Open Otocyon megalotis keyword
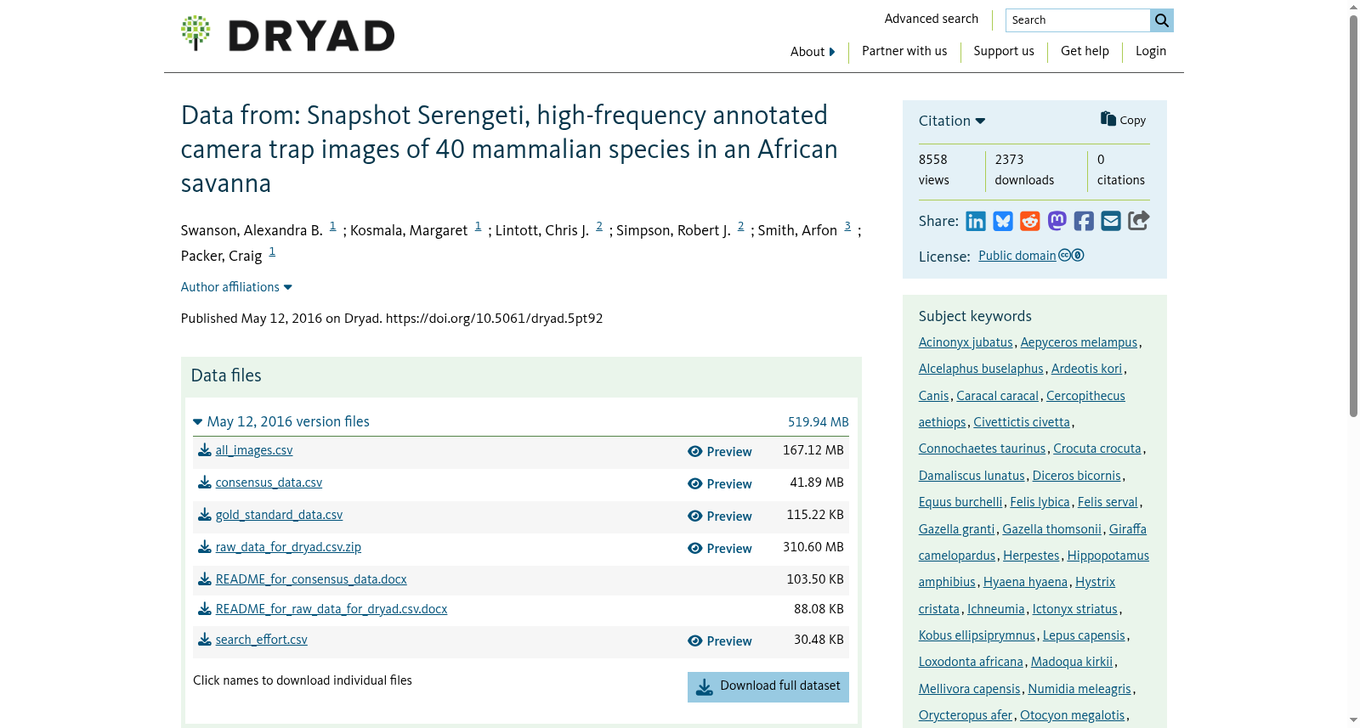 pyautogui.click(x=1072, y=715)
